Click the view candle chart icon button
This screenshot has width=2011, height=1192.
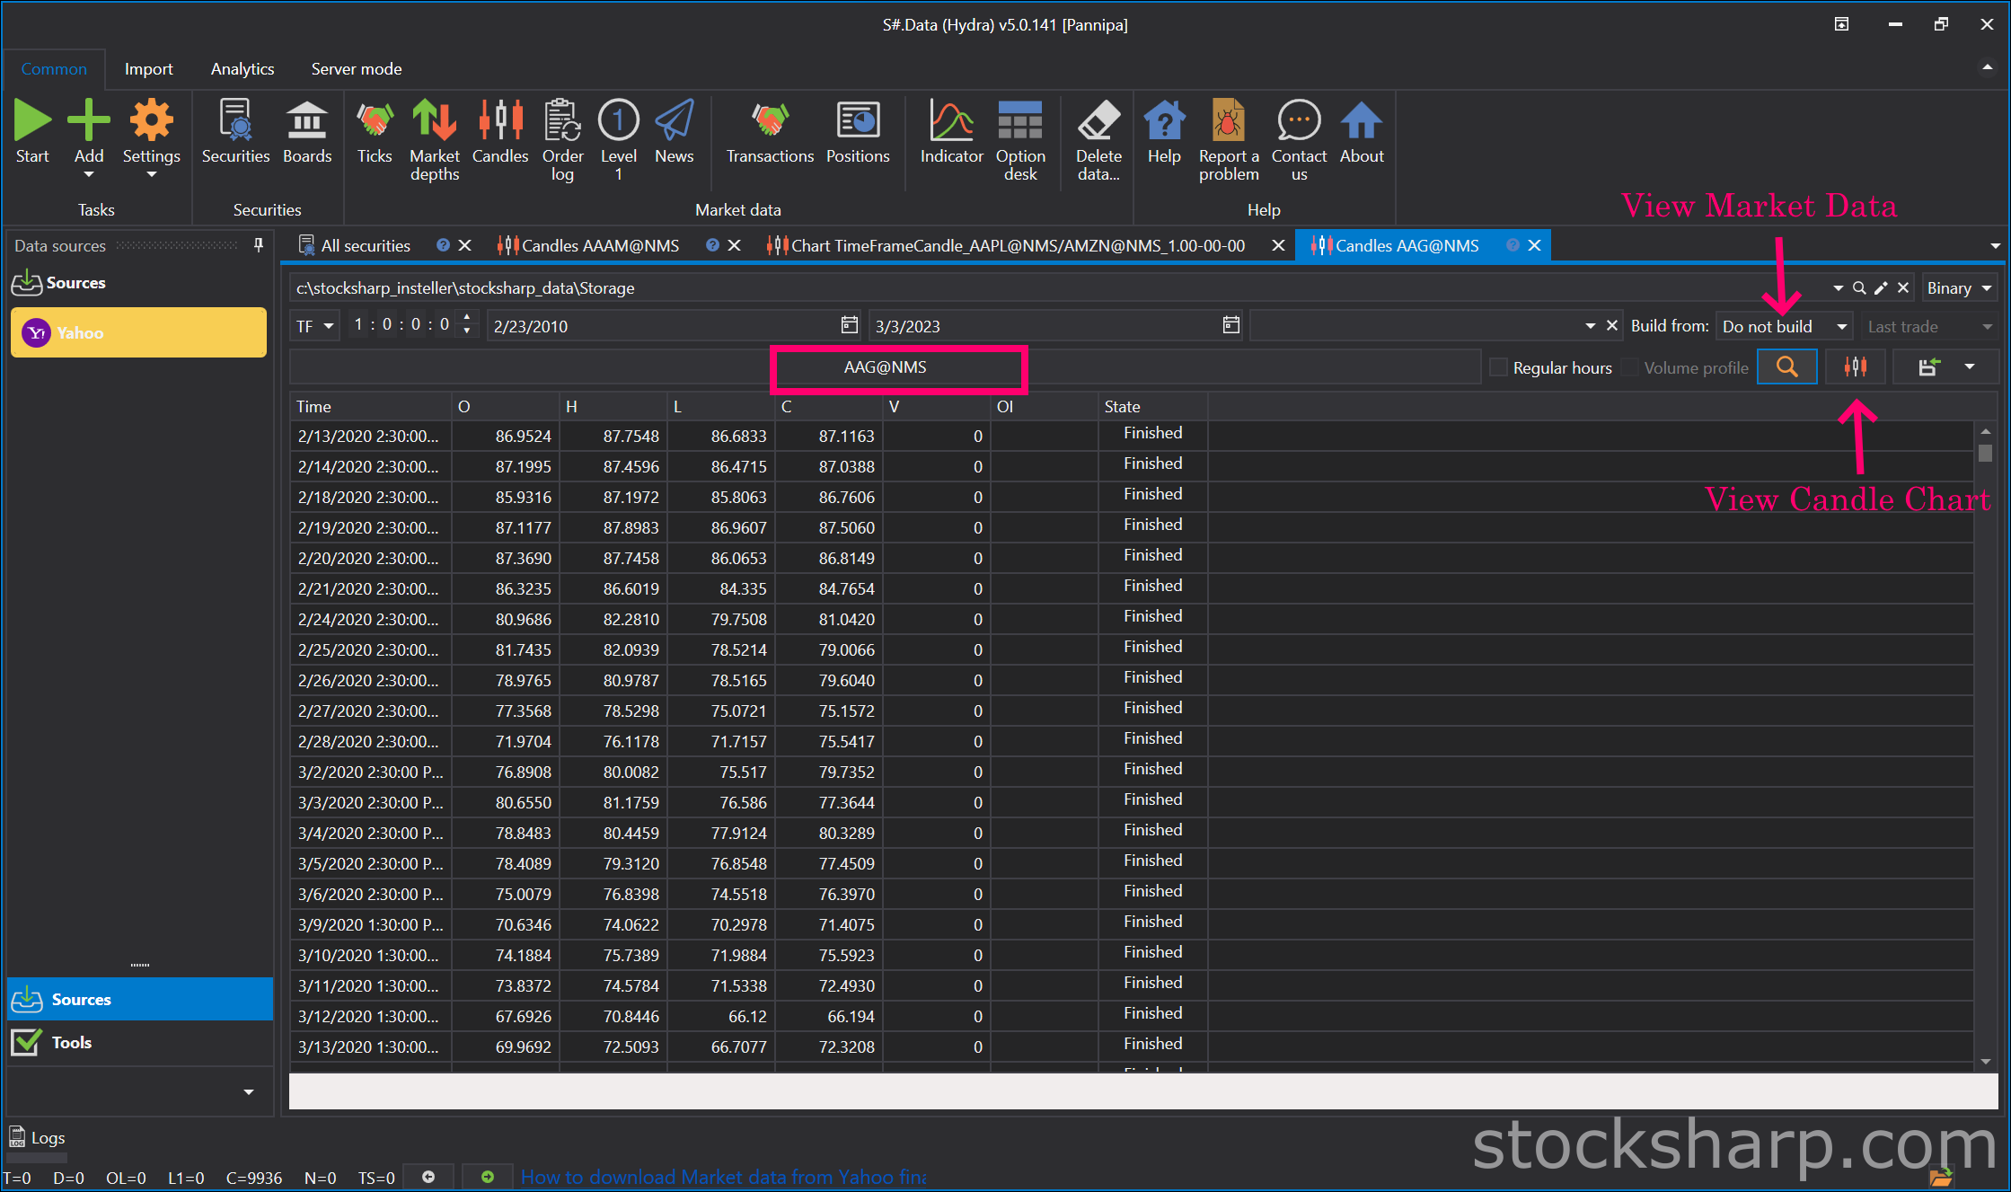1856,366
